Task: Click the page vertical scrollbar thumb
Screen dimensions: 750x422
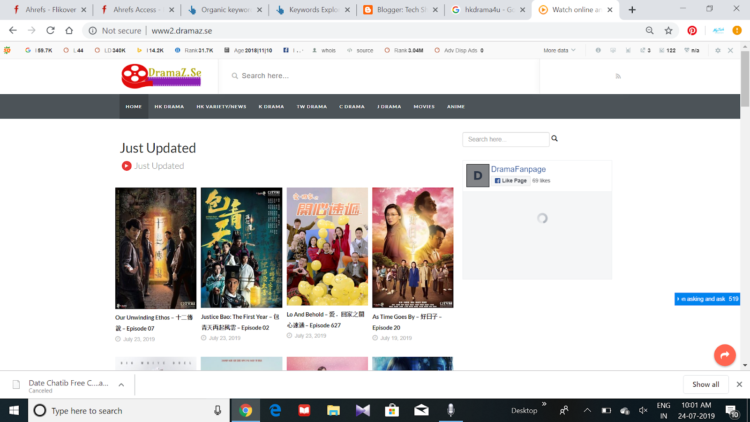Action: (745, 79)
